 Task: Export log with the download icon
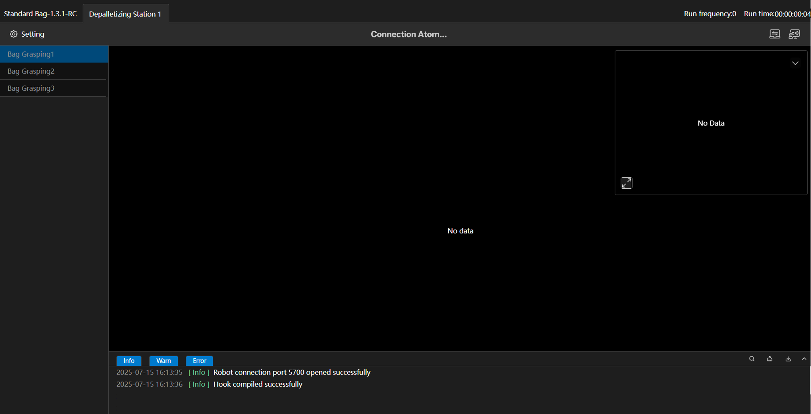788,359
